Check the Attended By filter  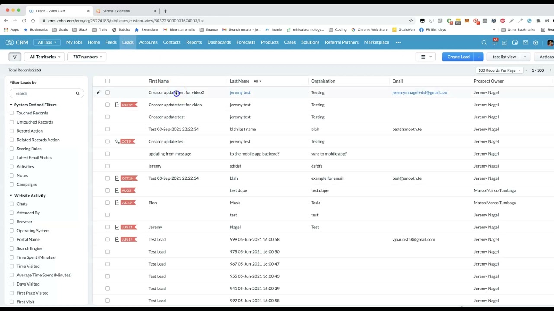[x=12, y=213]
